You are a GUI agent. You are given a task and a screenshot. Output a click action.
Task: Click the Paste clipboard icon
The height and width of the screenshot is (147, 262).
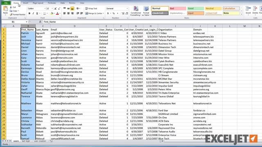coord(5,9)
